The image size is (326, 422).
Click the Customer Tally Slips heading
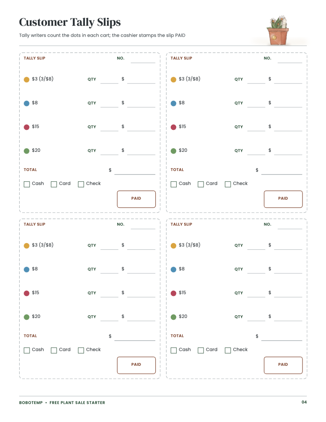[70, 22]
